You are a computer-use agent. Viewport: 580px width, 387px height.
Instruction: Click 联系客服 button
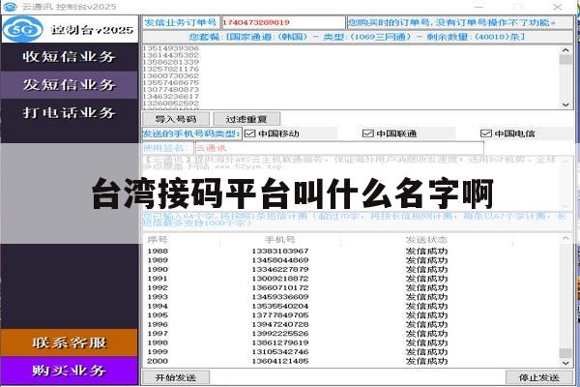coord(70,342)
